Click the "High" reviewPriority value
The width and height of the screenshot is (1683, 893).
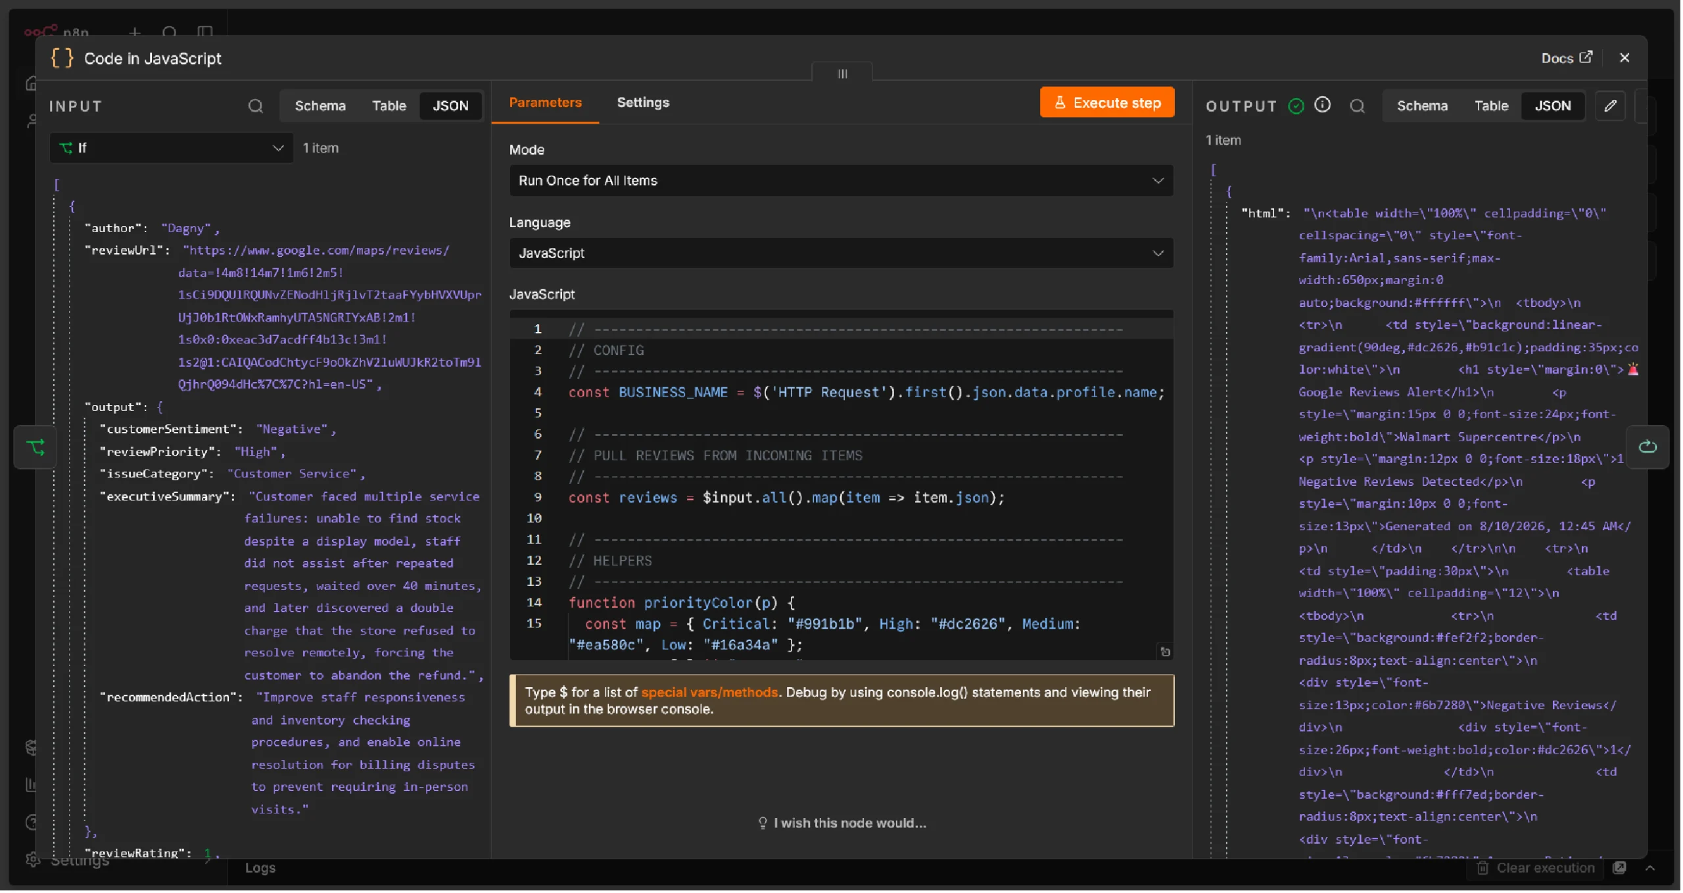coord(256,452)
